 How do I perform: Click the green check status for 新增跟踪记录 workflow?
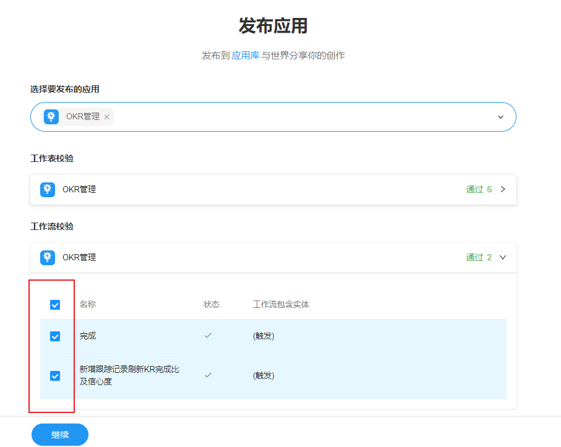point(208,375)
